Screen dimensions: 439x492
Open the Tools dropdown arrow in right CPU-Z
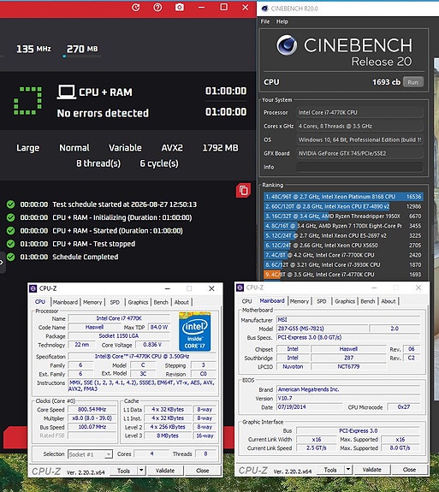tap(348, 470)
